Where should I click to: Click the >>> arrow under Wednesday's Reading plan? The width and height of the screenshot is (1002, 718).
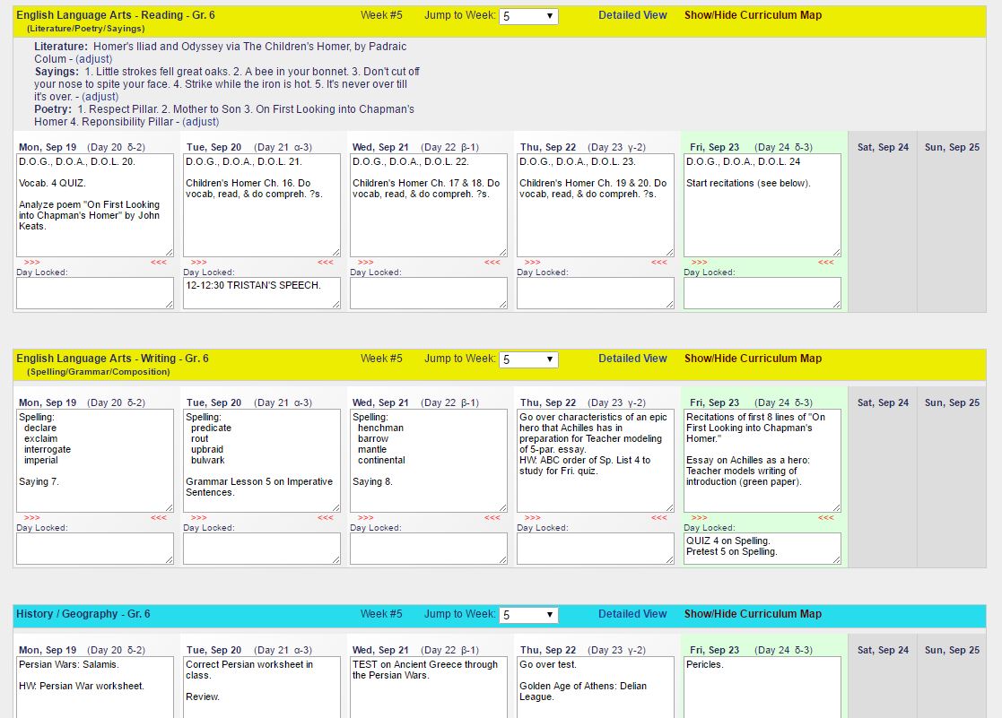tap(366, 263)
